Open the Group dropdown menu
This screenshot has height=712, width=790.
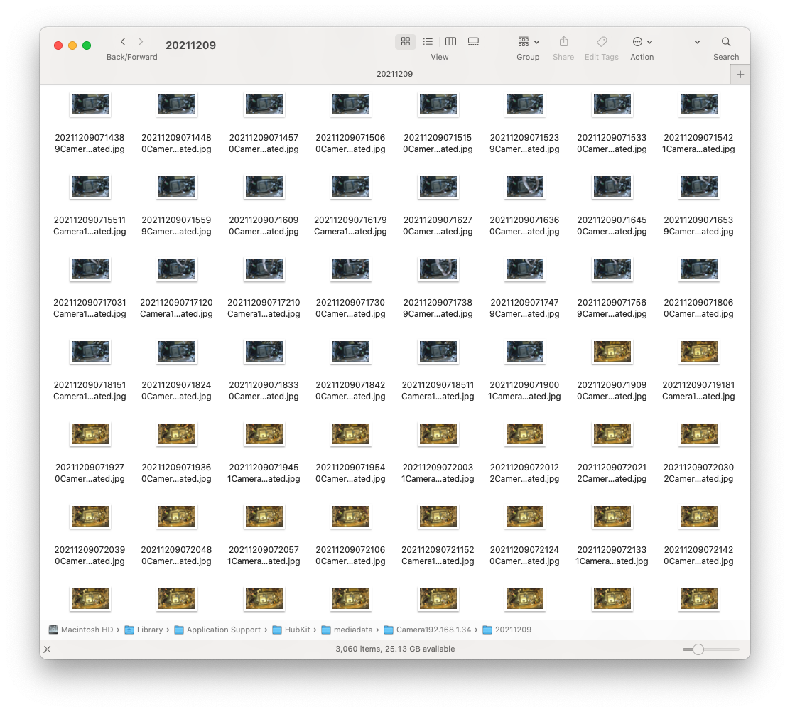[528, 41]
